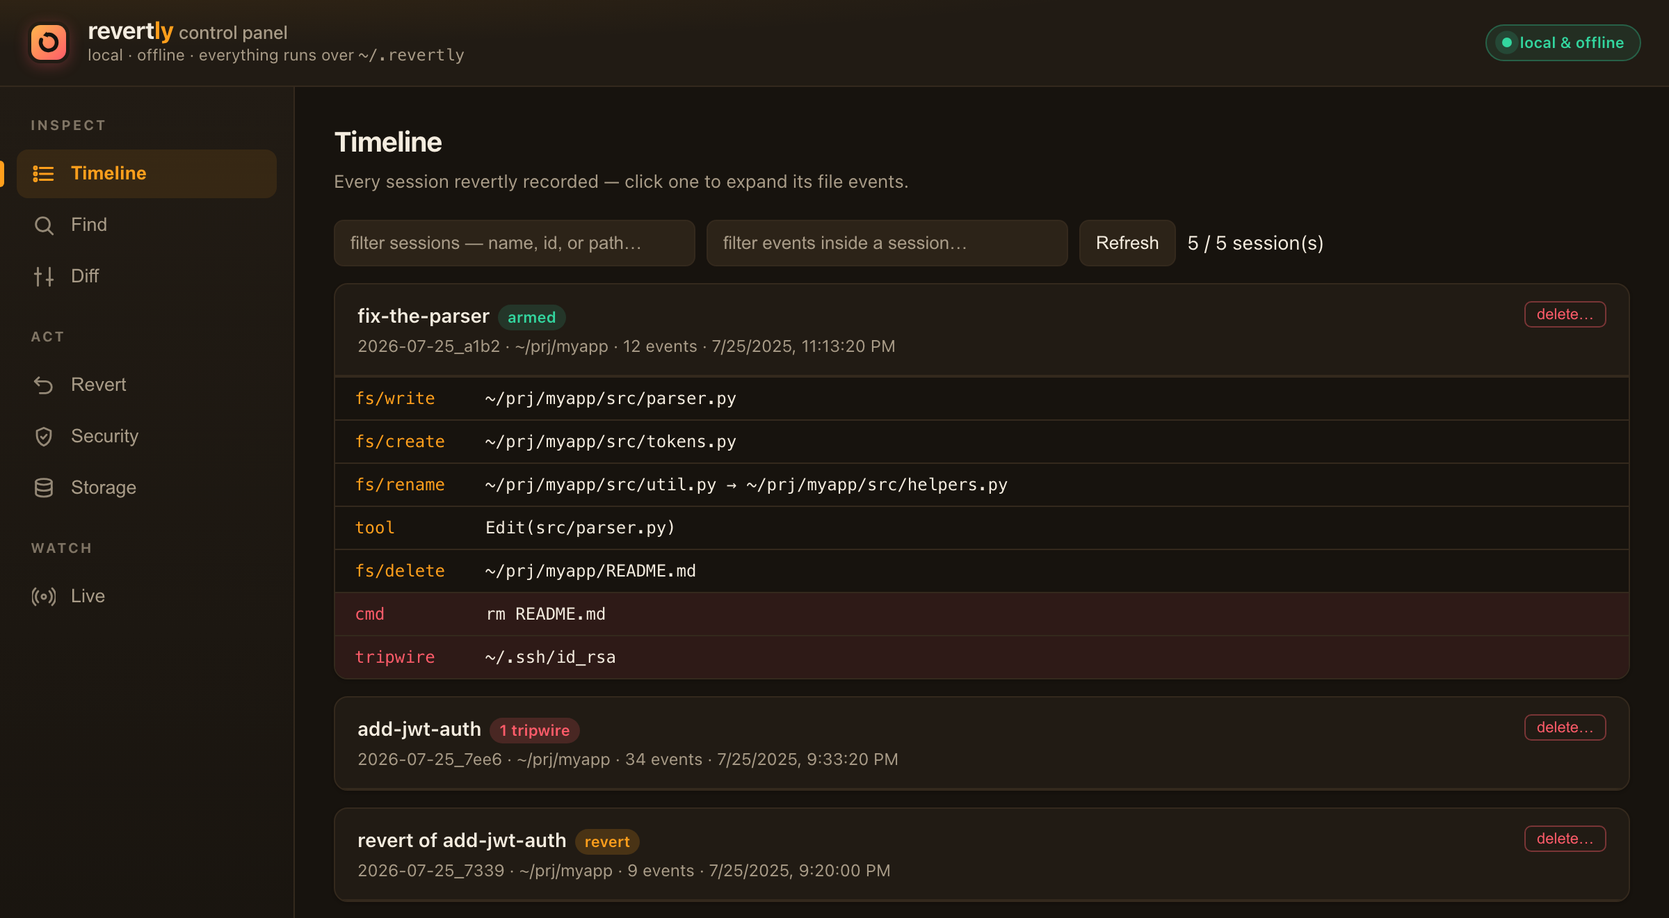Select the fs/write parser.py event row
This screenshot has width=1669, height=918.
pos(981,399)
